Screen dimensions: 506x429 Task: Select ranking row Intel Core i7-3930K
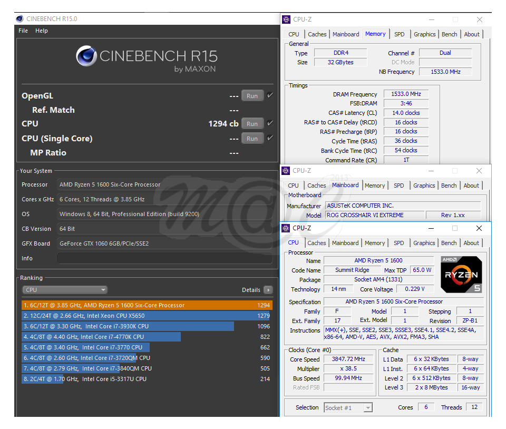(x=147, y=326)
